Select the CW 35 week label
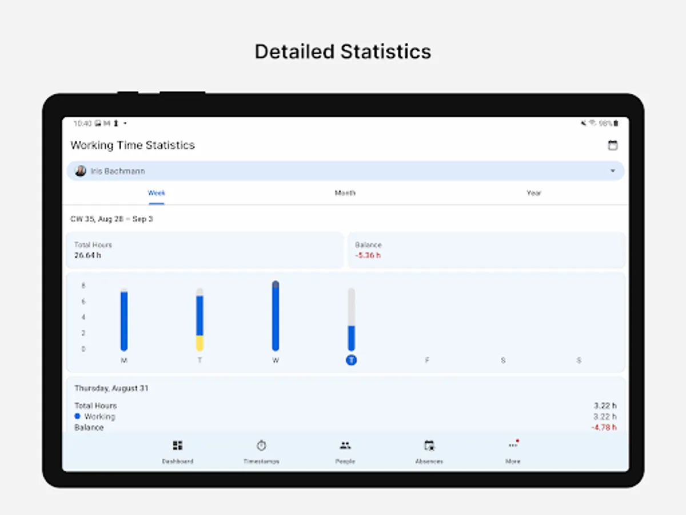The width and height of the screenshot is (686, 515). pos(112,219)
